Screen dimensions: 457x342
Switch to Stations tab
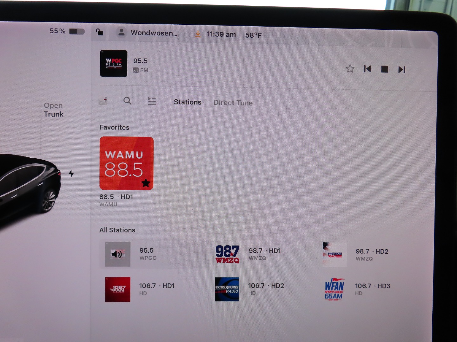pyautogui.click(x=187, y=102)
